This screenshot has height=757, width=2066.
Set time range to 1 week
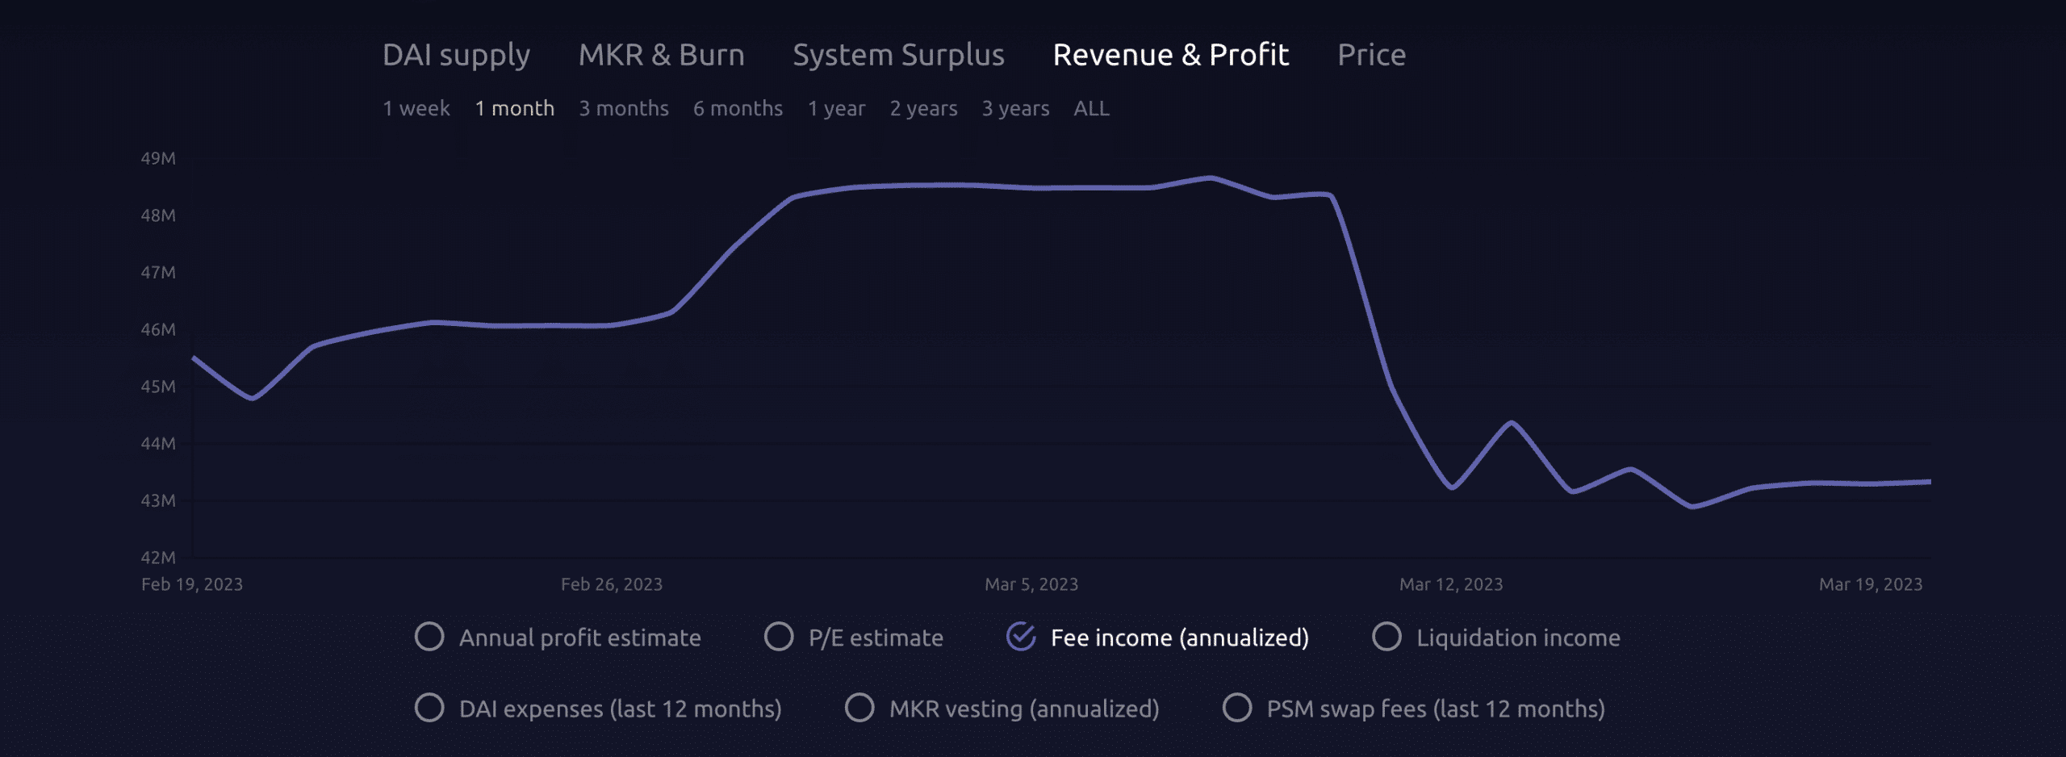pos(416,108)
